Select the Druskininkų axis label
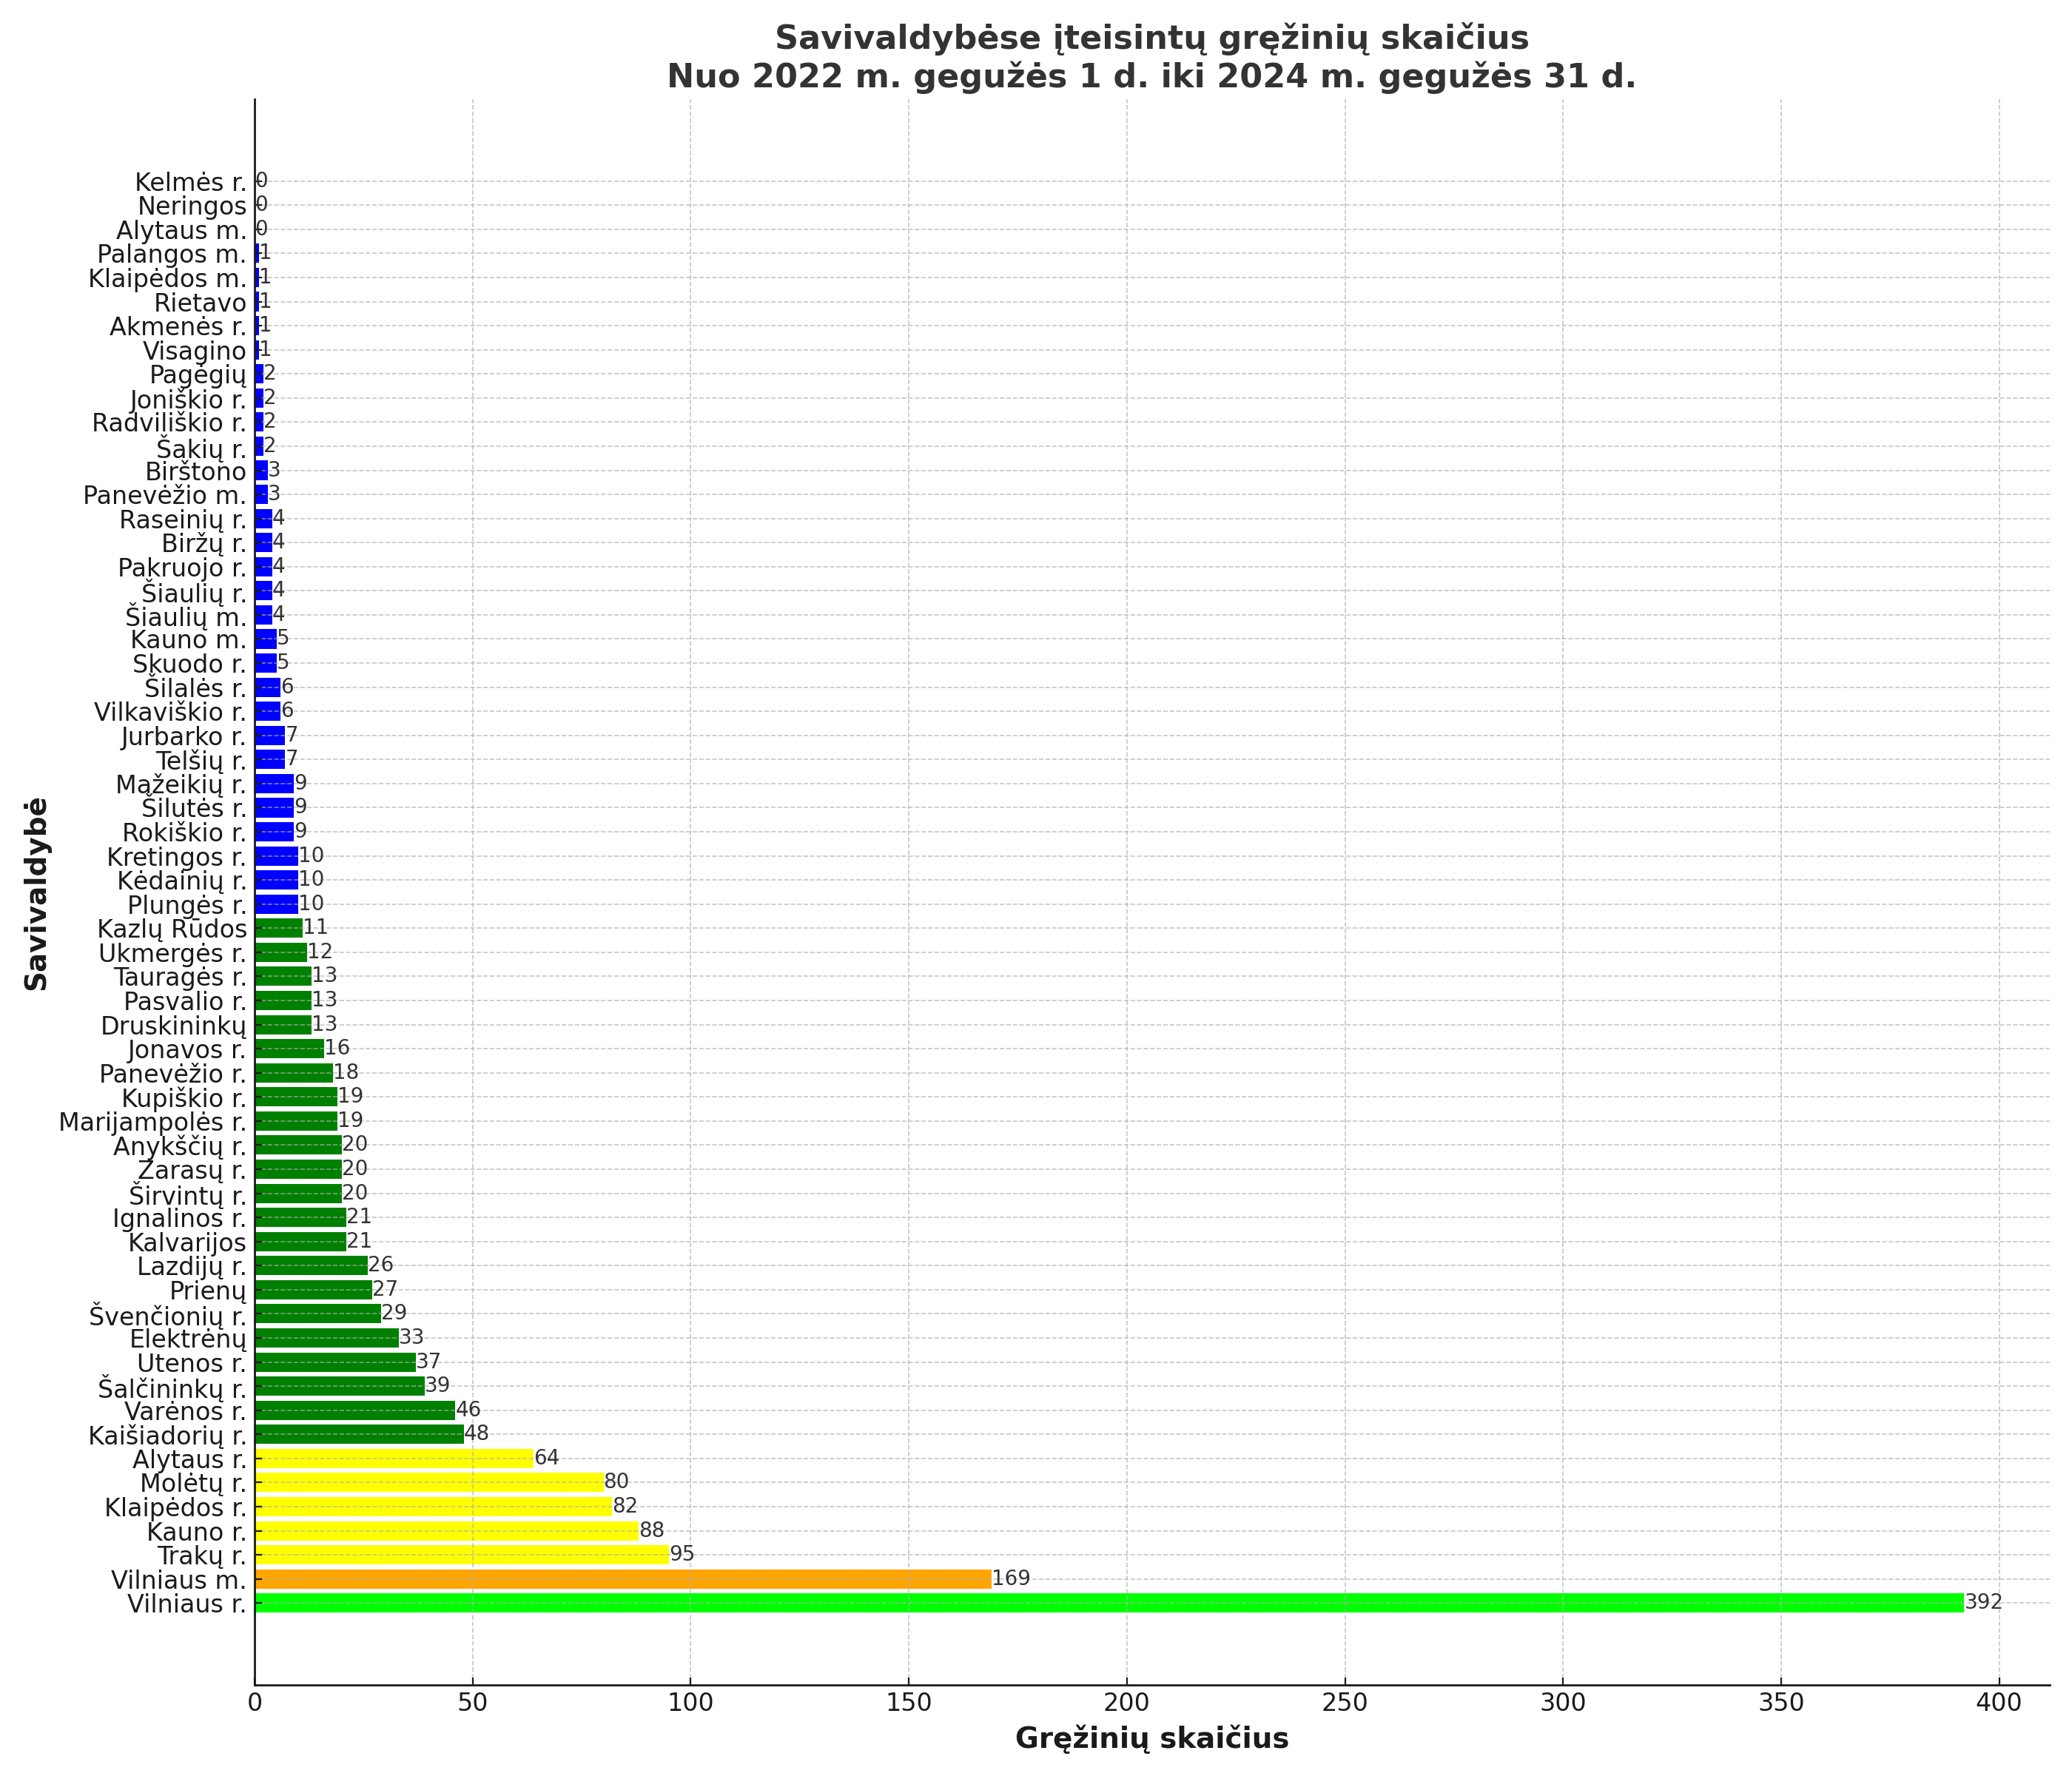Image resolution: width=2072 pixels, height=1776 pixels. pos(174,1026)
